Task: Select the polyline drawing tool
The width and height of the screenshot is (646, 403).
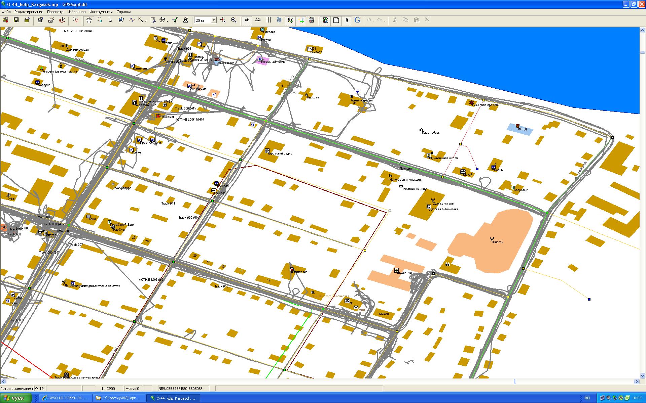Action: [x=132, y=20]
